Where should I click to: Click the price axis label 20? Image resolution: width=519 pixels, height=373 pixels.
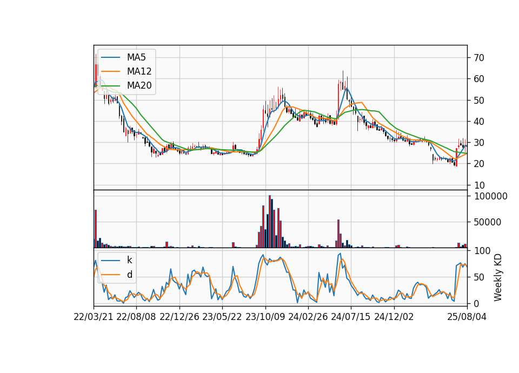(x=478, y=164)
